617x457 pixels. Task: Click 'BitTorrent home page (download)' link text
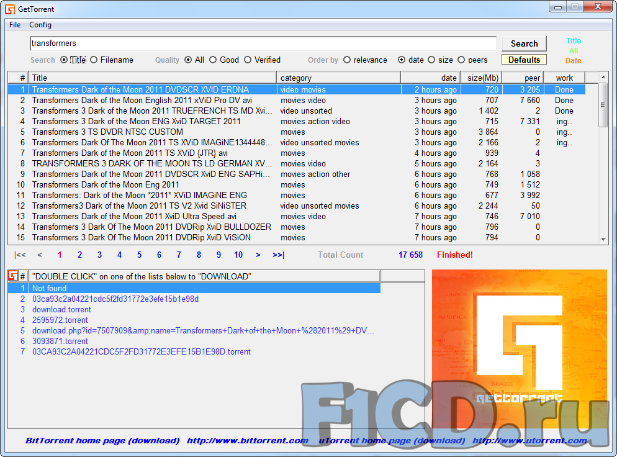102,441
